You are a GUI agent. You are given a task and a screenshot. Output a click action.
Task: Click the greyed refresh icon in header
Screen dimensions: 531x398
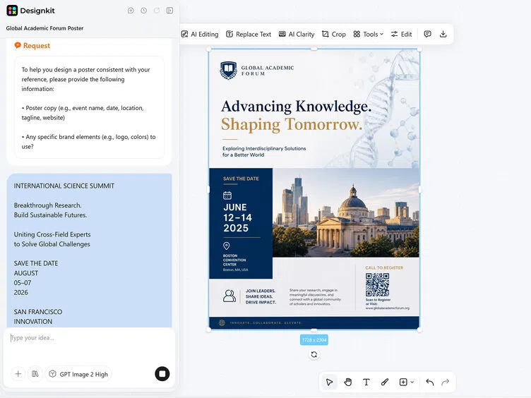pos(157,11)
